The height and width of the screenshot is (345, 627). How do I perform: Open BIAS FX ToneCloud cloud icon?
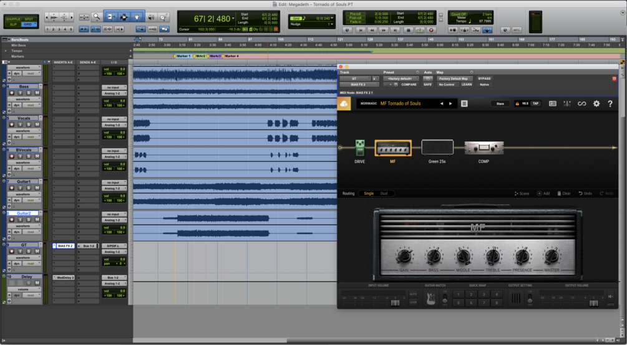(344, 104)
